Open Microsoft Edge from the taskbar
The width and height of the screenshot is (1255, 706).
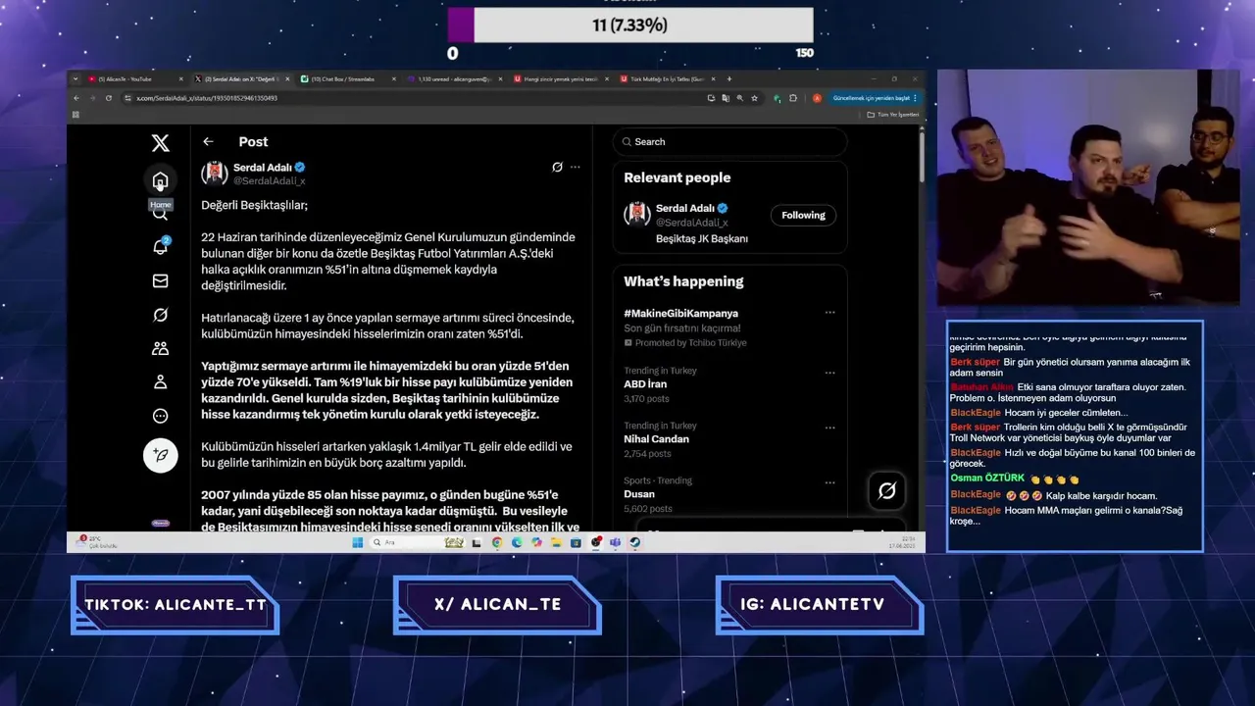pos(517,542)
